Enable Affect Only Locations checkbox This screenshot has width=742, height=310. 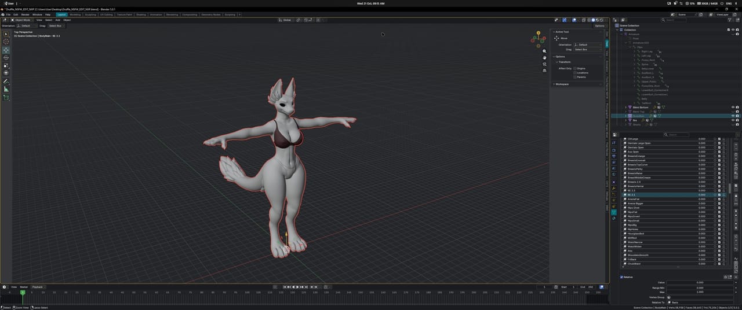click(x=575, y=73)
